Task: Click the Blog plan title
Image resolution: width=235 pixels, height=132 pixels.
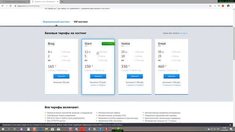Action: pyautogui.click(x=51, y=44)
